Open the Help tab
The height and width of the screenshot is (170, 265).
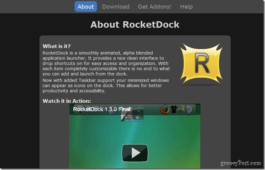(186, 7)
